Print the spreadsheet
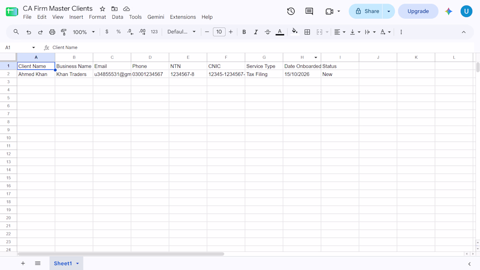This screenshot has width=480, height=270. tap(52, 32)
